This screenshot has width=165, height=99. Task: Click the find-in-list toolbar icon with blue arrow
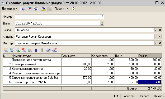(x=22, y=9)
